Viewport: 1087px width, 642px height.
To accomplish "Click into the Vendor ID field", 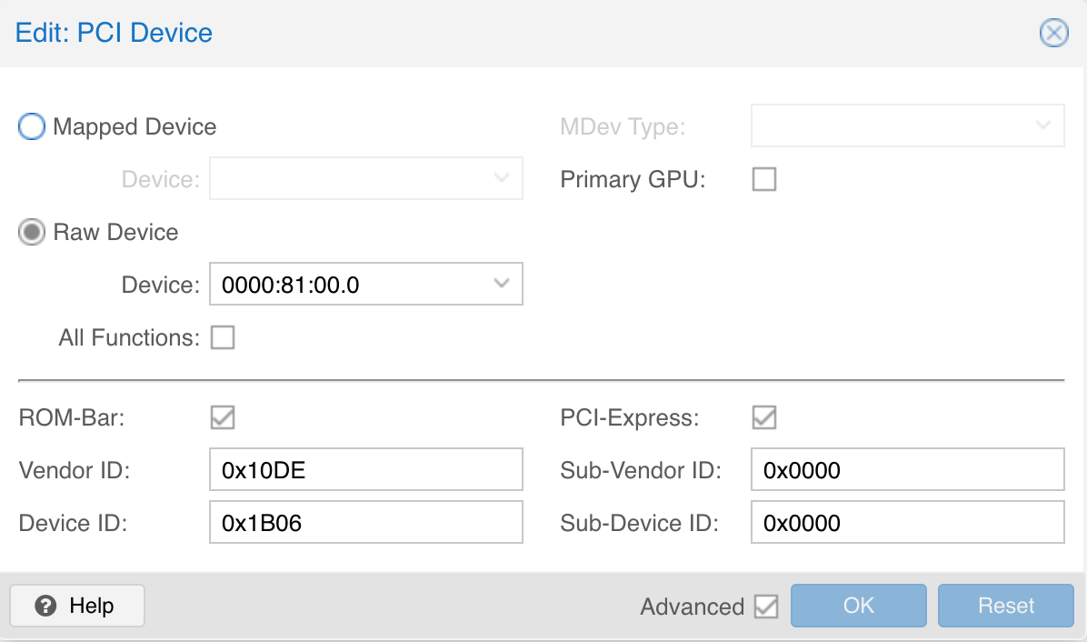I will coord(366,469).
